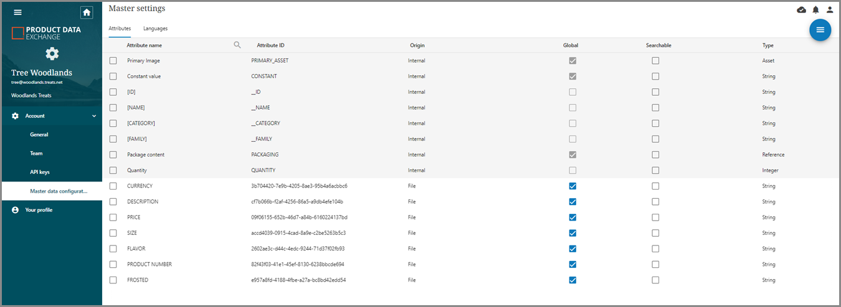The width and height of the screenshot is (841, 307).
Task: Open the Team settings page
Action: click(x=36, y=153)
